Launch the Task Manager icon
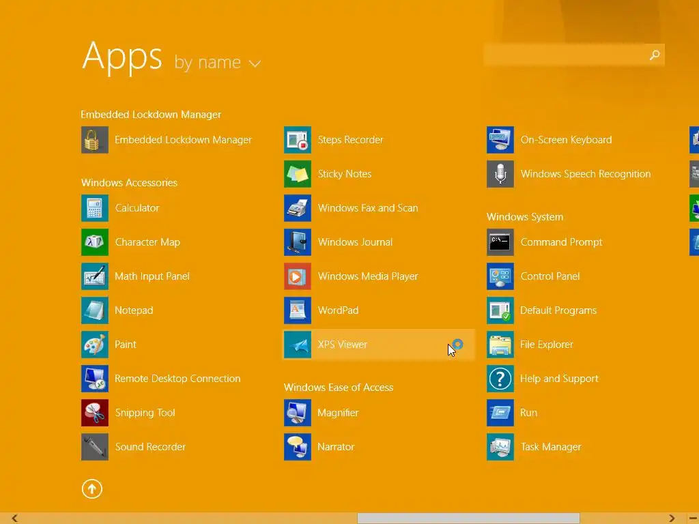This screenshot has height=524, width=699. pos(500,447)
